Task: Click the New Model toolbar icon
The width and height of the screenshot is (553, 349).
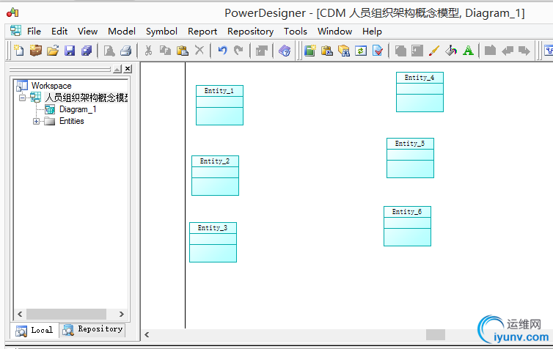Action: [18, 51]
